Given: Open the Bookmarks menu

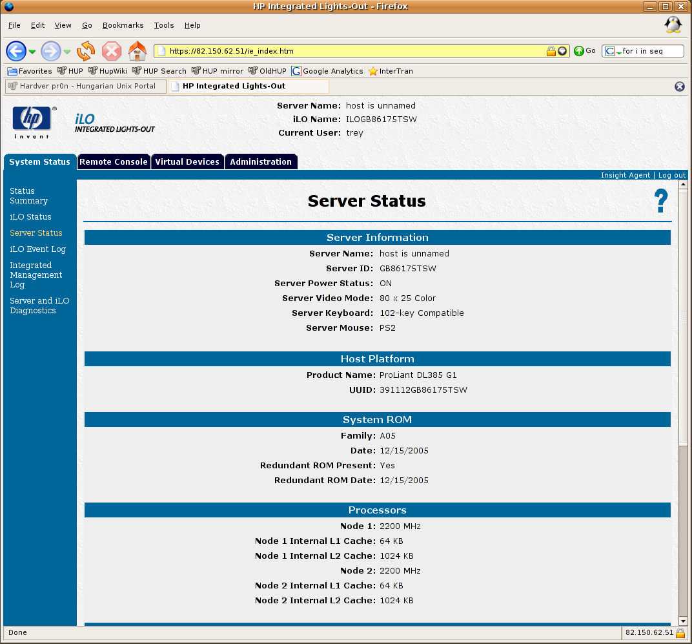Looking at the screenshot, I should 123,25.
